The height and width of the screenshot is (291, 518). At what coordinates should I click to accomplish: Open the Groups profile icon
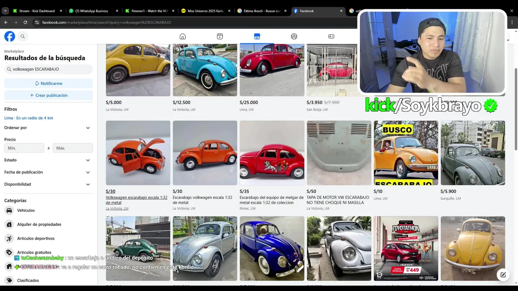294,36
